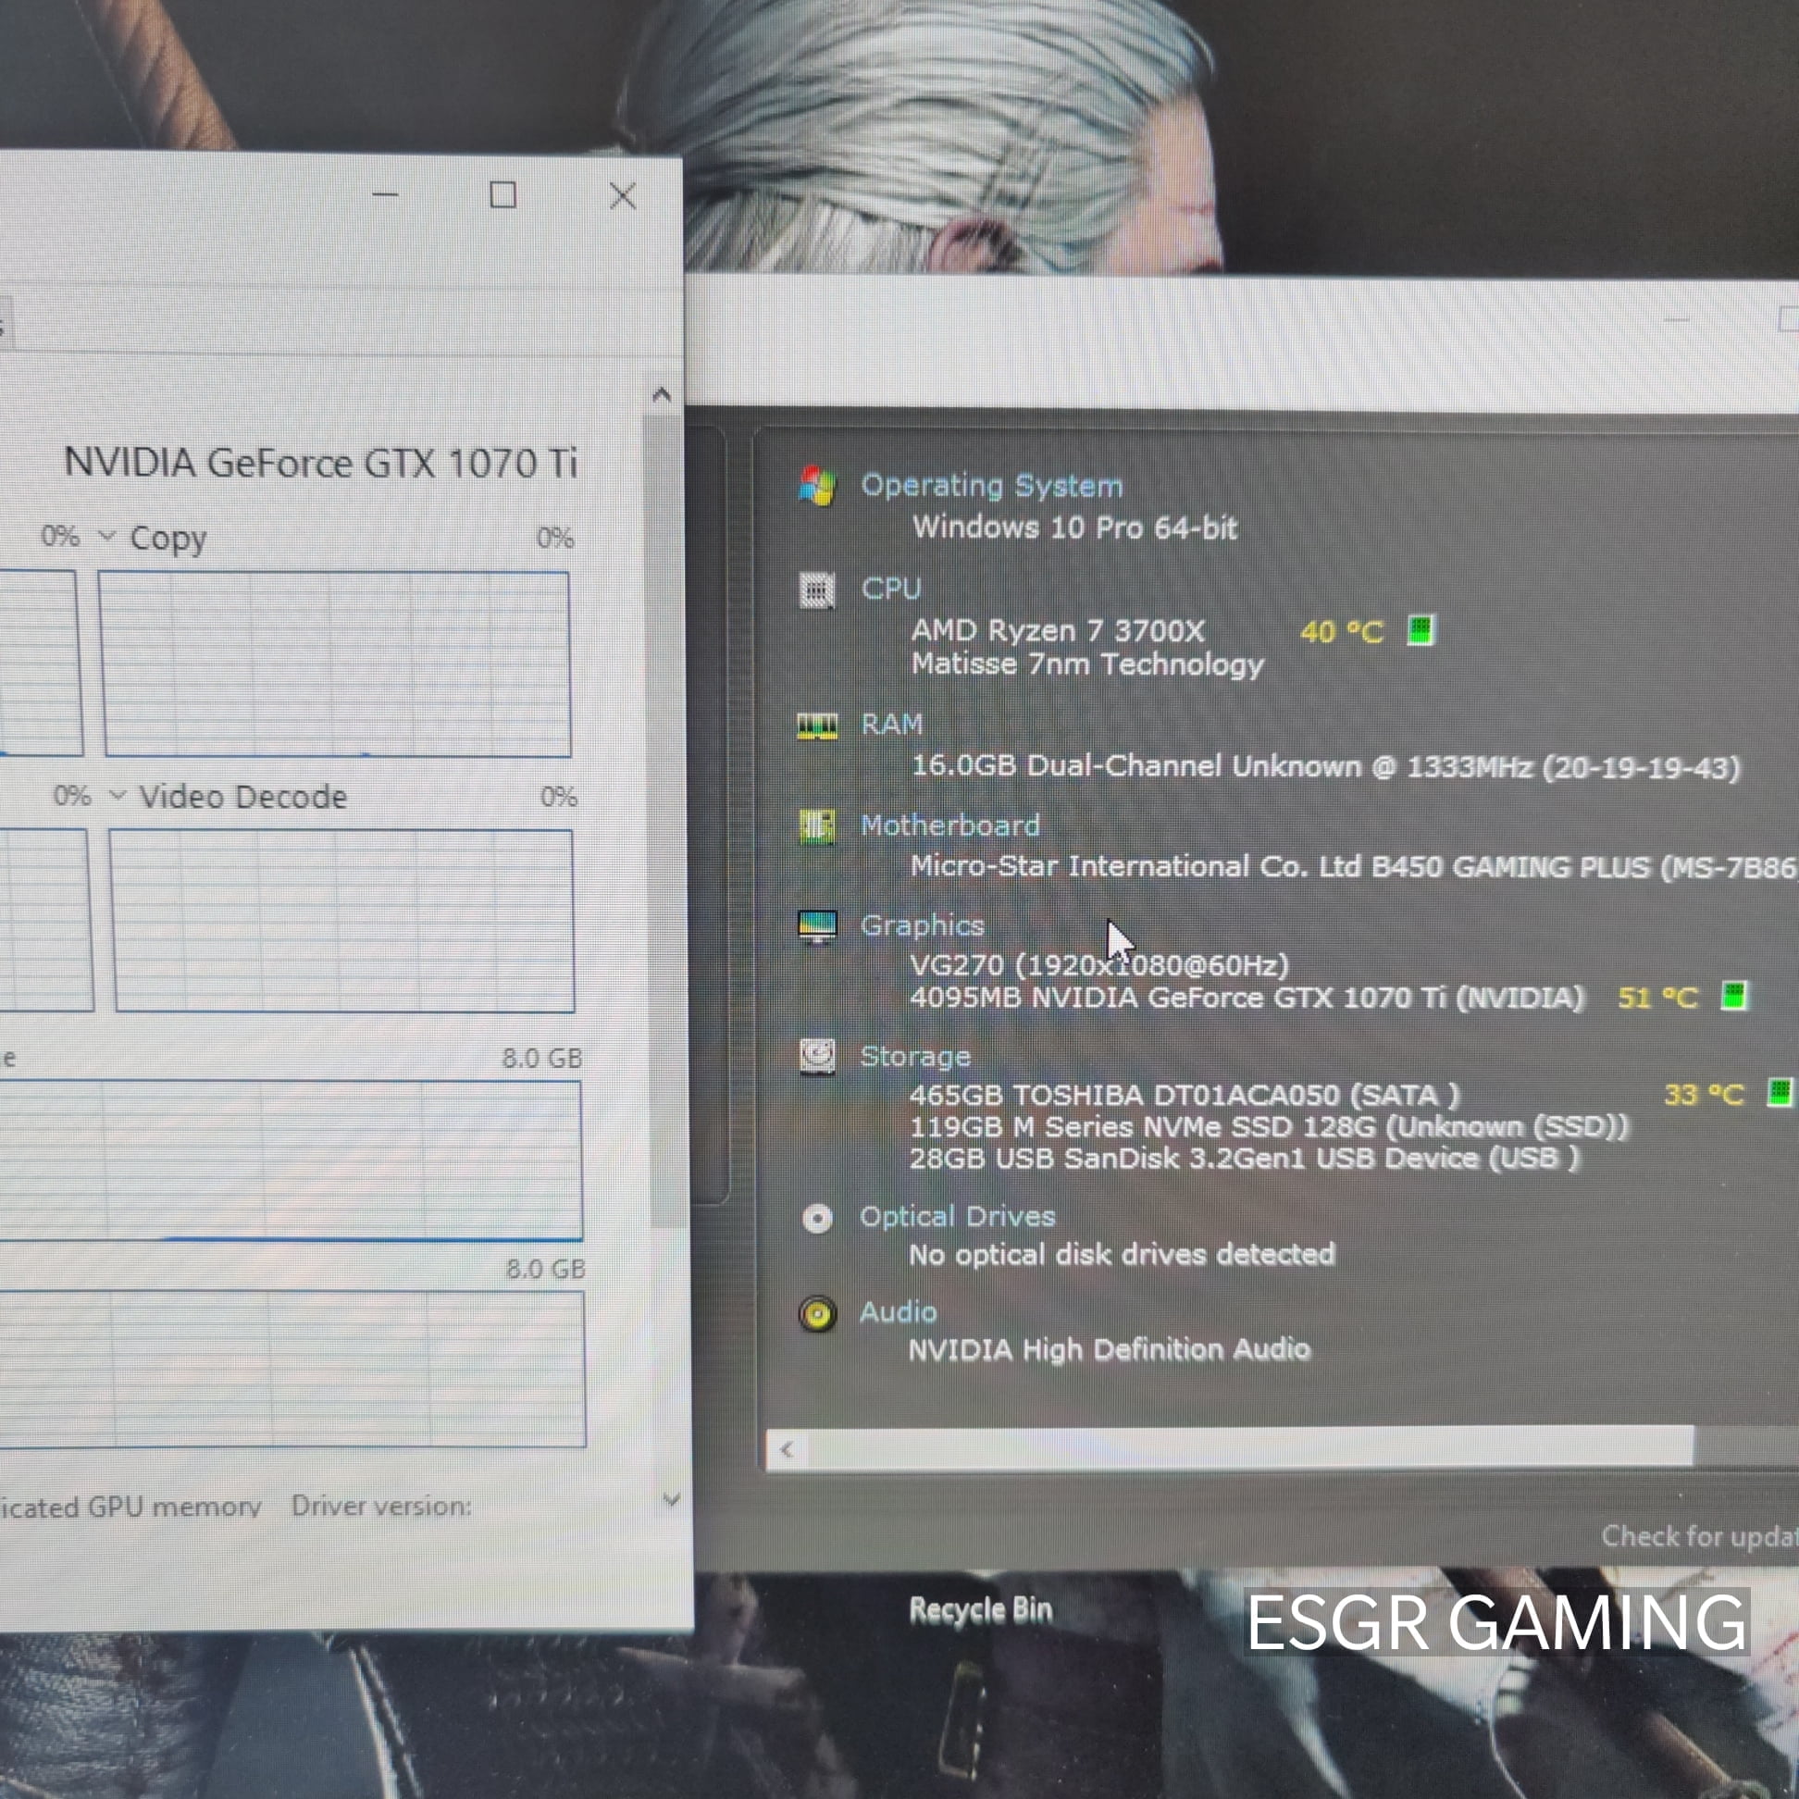Click the Driver version label in Task Manager

tap(382, 1506)
